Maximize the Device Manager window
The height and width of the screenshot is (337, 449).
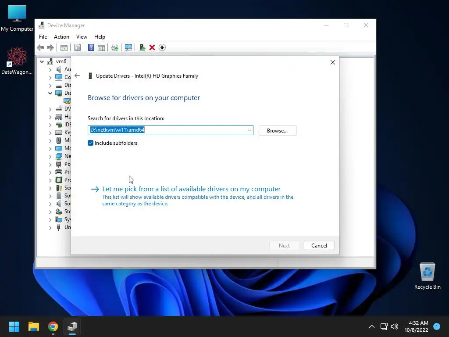tap(346, 25)
